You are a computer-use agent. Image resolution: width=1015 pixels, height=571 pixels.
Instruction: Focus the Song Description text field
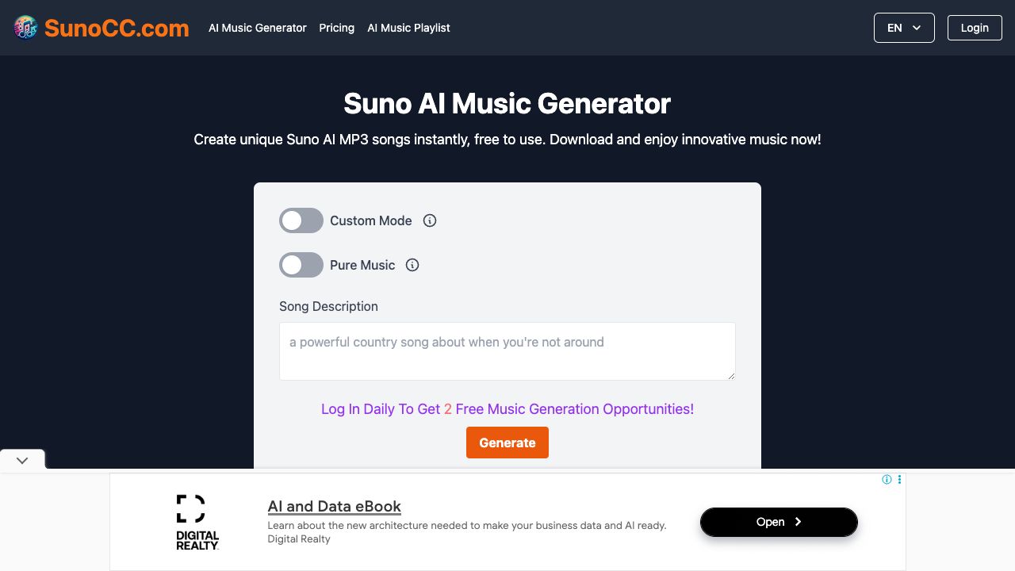coord(507,351)
